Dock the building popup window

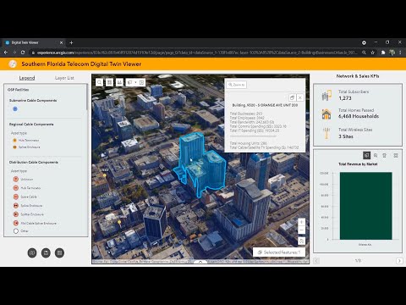(292, 97)
